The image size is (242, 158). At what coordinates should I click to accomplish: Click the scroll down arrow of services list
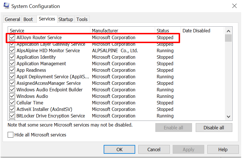click(x=228, y=117)
